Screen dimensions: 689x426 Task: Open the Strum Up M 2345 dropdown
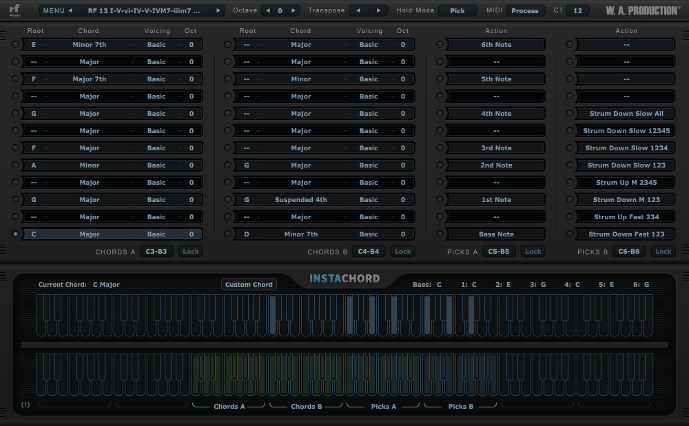[626, 183]
